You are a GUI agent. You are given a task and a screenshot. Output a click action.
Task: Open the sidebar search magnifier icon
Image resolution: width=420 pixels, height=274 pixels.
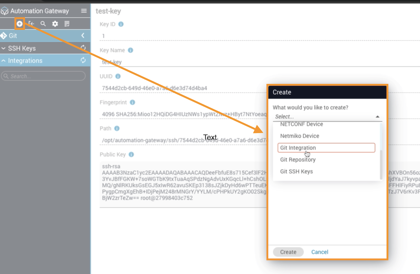click(x=43, y=24)
